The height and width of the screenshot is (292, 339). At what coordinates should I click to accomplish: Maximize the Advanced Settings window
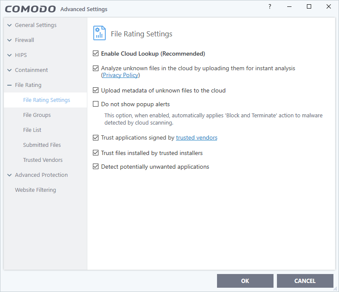point(309,6)
